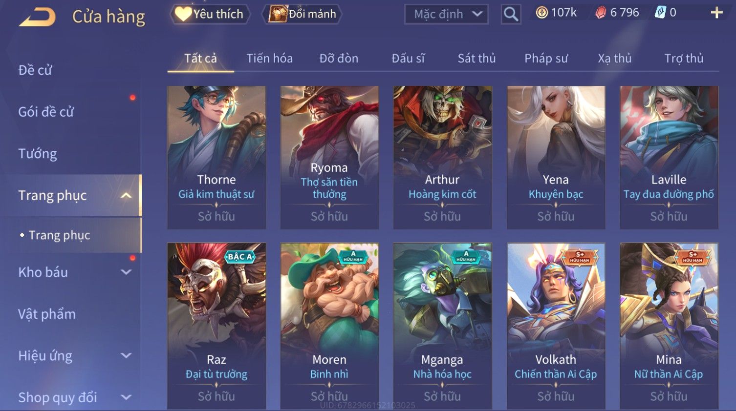This screenshot has width=736, height=411.
Task: Open Gói đề cử in sidebar
Action: pos(46,112)
